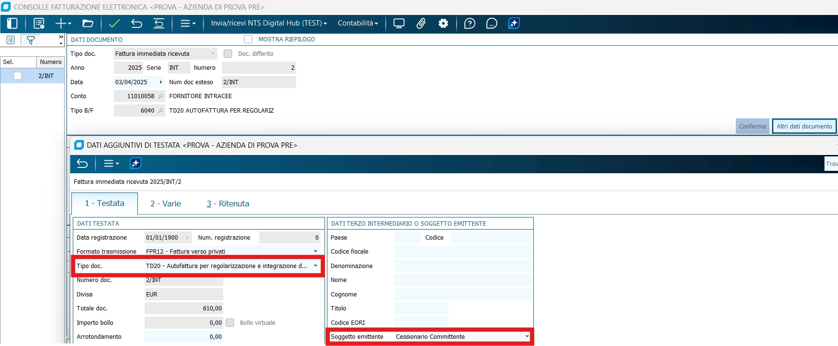The width and height of the screenshot is (838, 346).
Task: Click the sparkle assistant icon in main toolbar
Action: tap(514, 23)
